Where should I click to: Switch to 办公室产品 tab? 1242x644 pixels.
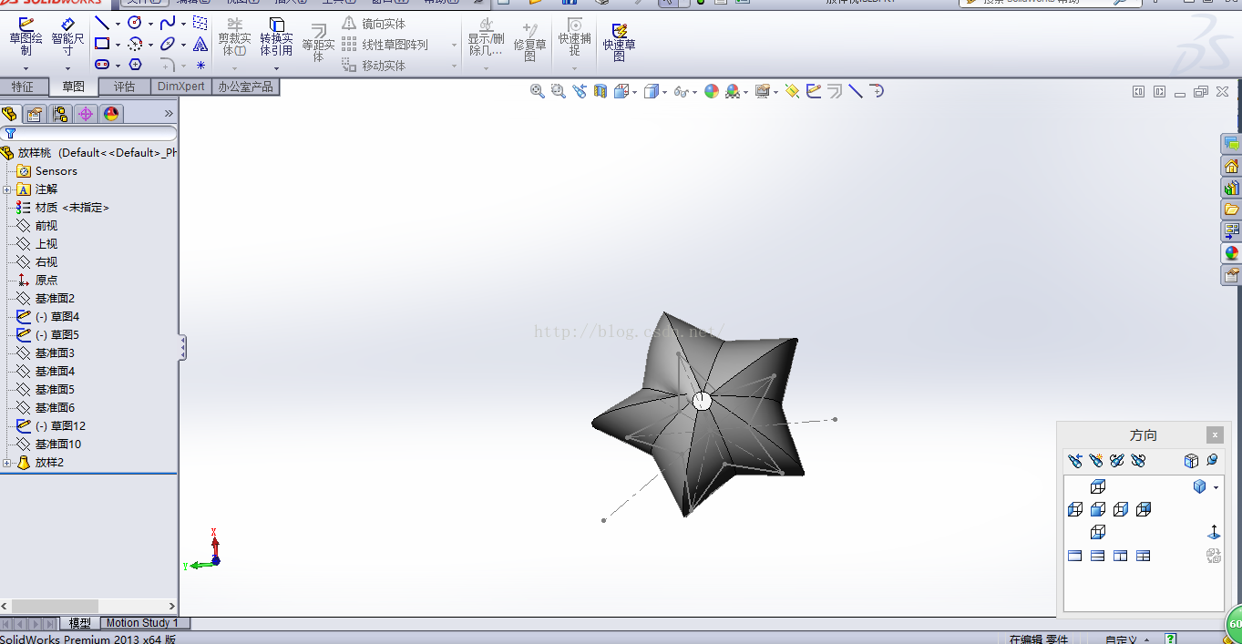tap(245, 87)
